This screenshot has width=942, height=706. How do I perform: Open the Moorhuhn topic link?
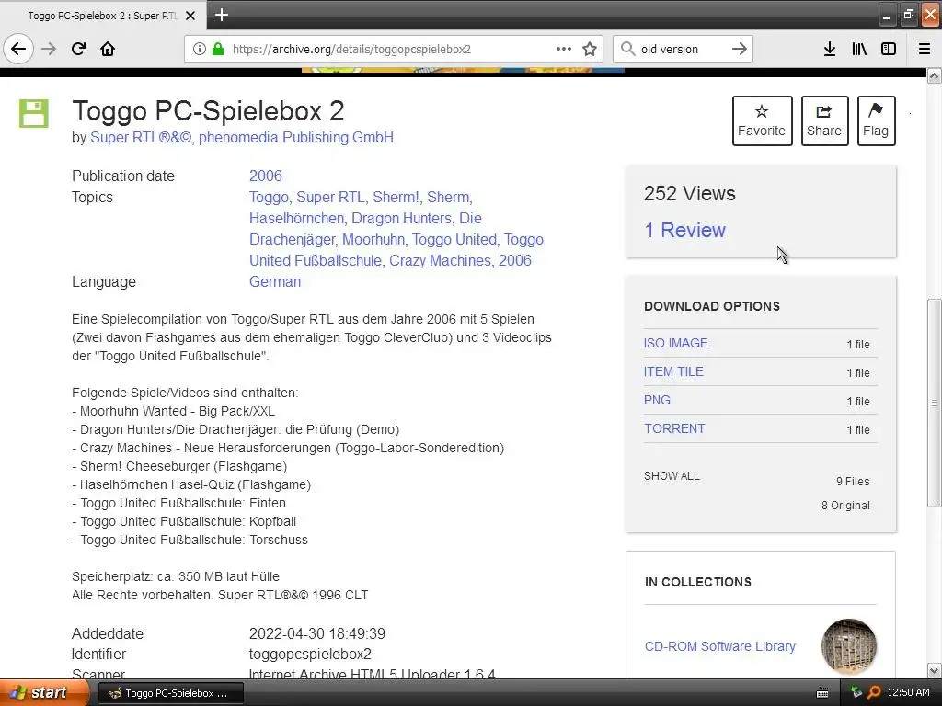click(x=373, y=240)
